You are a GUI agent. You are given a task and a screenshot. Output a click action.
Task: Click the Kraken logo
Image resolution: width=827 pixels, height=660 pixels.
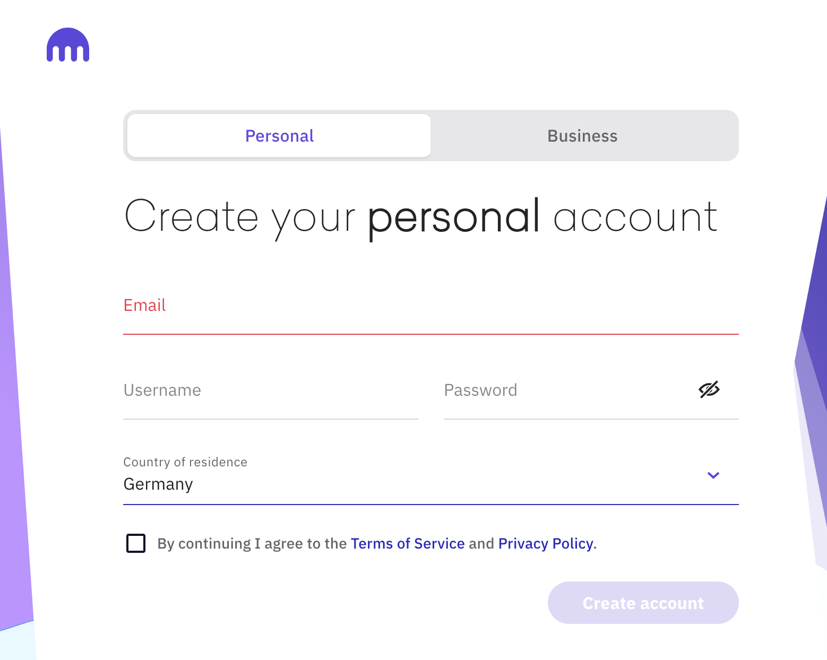point(68,45)
